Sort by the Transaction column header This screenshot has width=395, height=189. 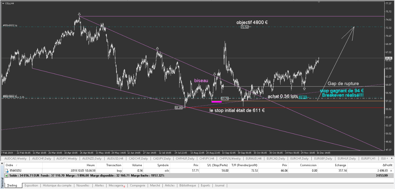pos(110,165)
